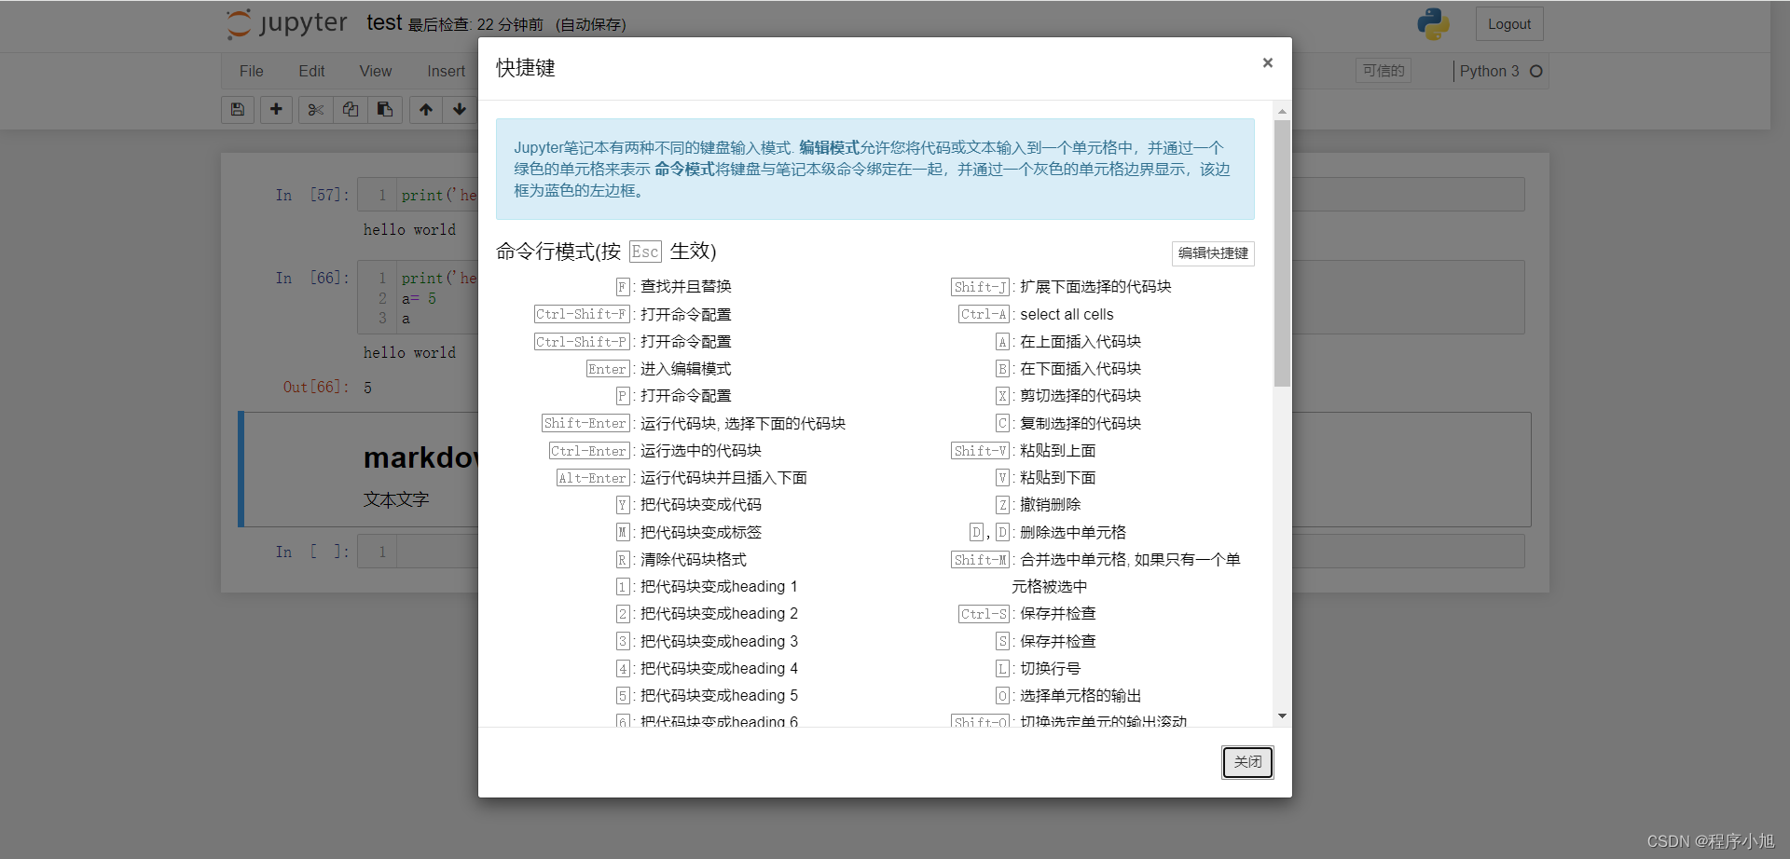Click the Jupyter logo
This screenshot has height=859, width=1790.
287,24
